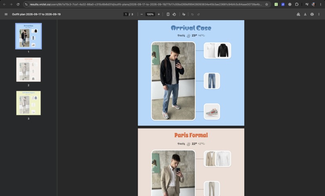Click the Paris Formal heading

coord(191,135)
